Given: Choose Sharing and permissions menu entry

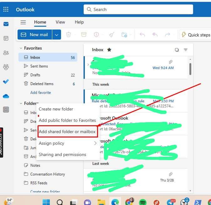Looking at the screenshot, I should pyautogui.click(x=68, y=154).
